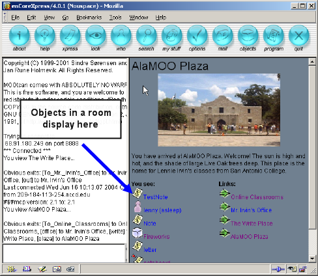
Task: Click green arrow beside Mr. Irvin's Office
Action: 225,206
